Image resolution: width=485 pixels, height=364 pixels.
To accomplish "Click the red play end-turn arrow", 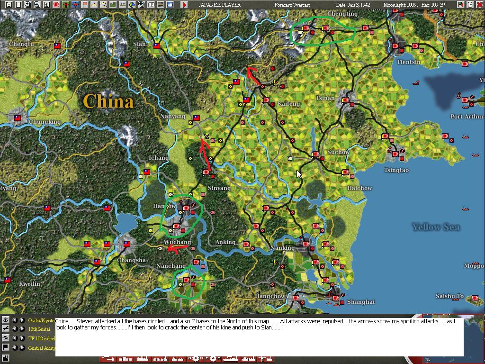I will pyautogui.click(x=184, y=4).
